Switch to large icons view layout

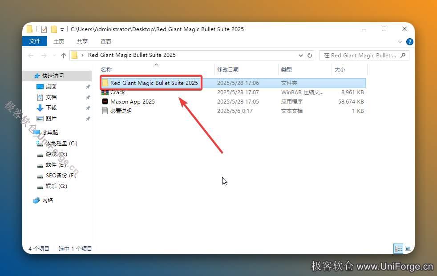[x=408, y=248]
